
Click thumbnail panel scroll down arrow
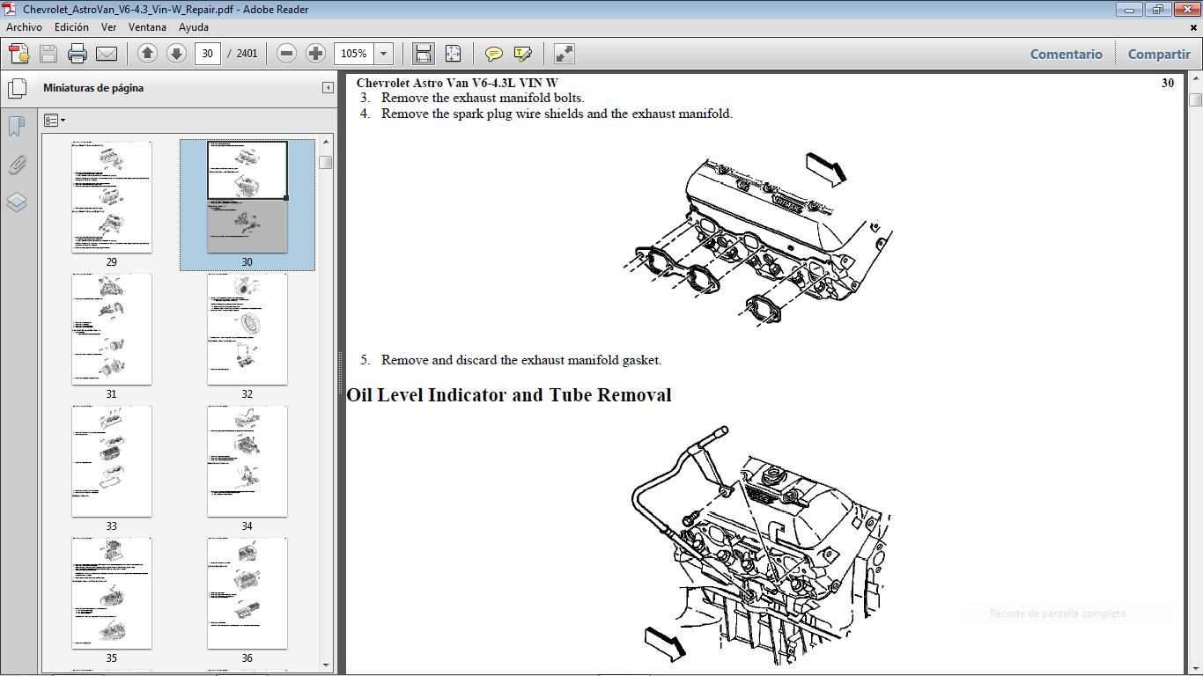[326, 665]
